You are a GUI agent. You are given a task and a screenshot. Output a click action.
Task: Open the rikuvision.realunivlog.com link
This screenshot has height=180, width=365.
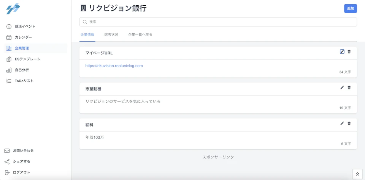pyautogui.click(x=114, y=66)
